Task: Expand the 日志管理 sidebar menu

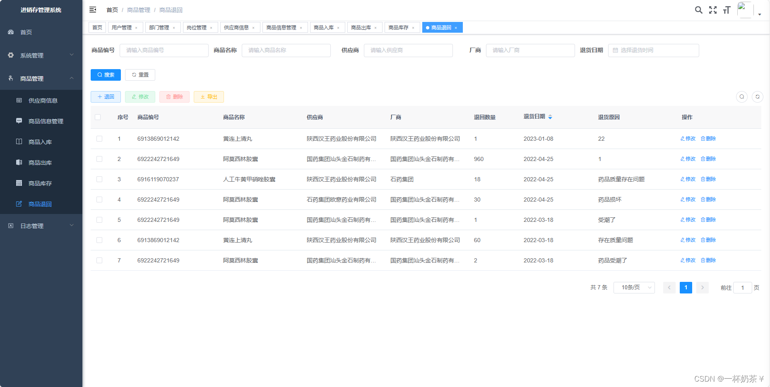Action: [41, 226]
